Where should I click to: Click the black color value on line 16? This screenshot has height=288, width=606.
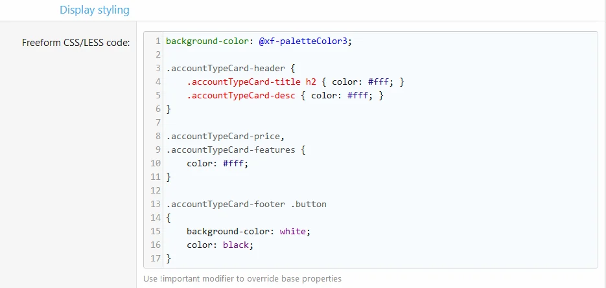pos(237,245)
